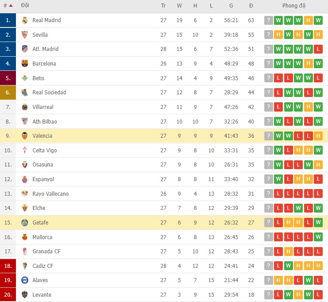Click Betis's gray question mark form box
This screenshot has height=302, width=328.
click(x=268, y=78)
